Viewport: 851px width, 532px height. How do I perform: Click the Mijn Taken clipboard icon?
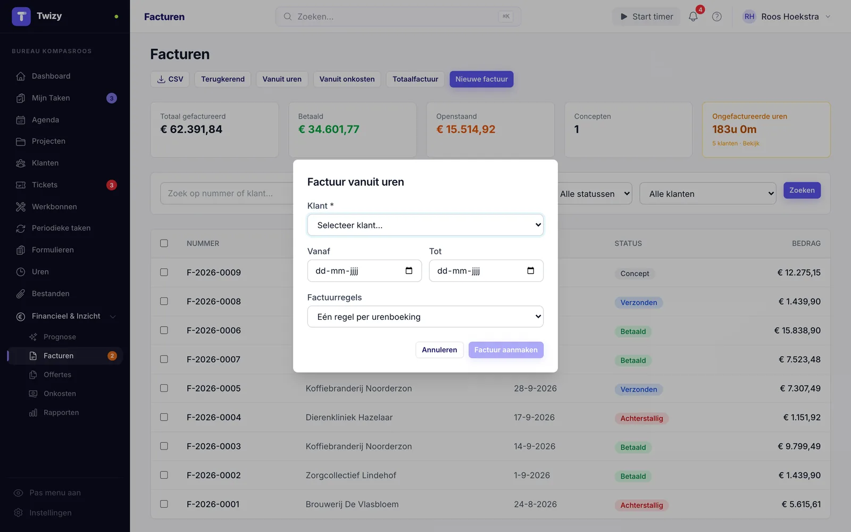pos(21,98)
